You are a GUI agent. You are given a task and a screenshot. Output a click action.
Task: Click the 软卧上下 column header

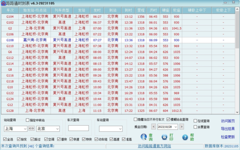223,10
